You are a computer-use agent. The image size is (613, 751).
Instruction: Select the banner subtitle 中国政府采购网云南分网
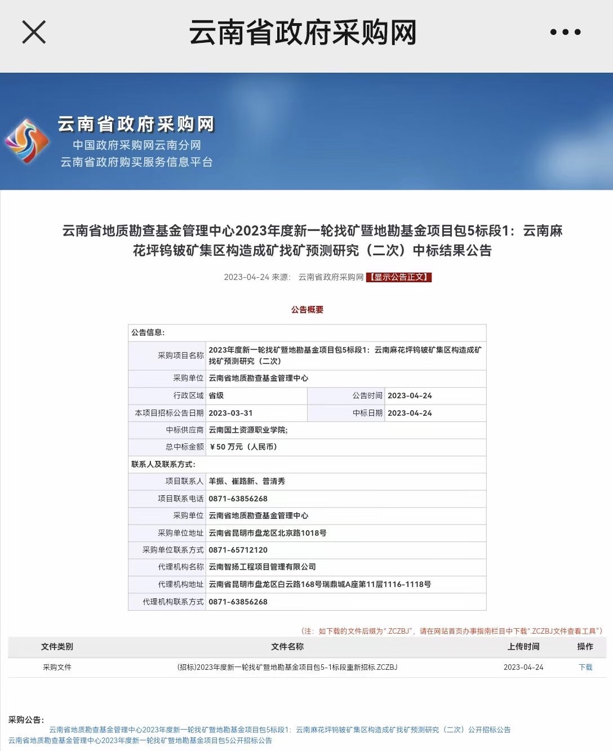[137, 145]
